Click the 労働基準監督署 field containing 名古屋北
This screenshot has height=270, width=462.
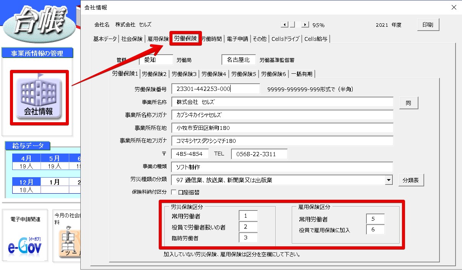click(238, 60)
